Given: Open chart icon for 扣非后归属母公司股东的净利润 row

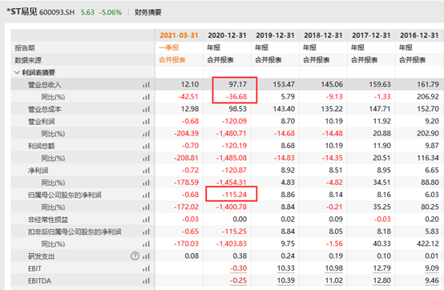Looking at the screenshot, I should pos(146,232).
